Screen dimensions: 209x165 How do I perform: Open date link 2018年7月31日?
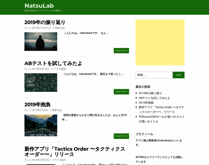pyautogui.click(x=40, y=160)
